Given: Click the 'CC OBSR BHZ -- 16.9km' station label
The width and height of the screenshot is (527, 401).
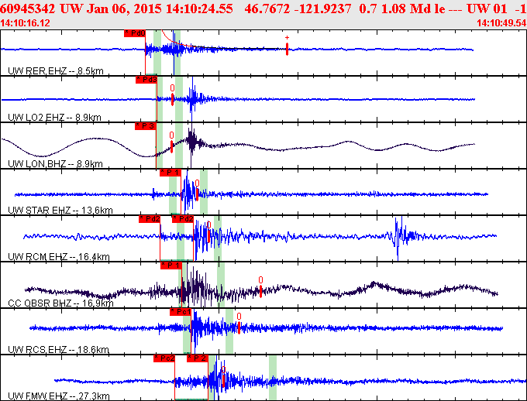Looking at the screenshot, I should (60, 303).
